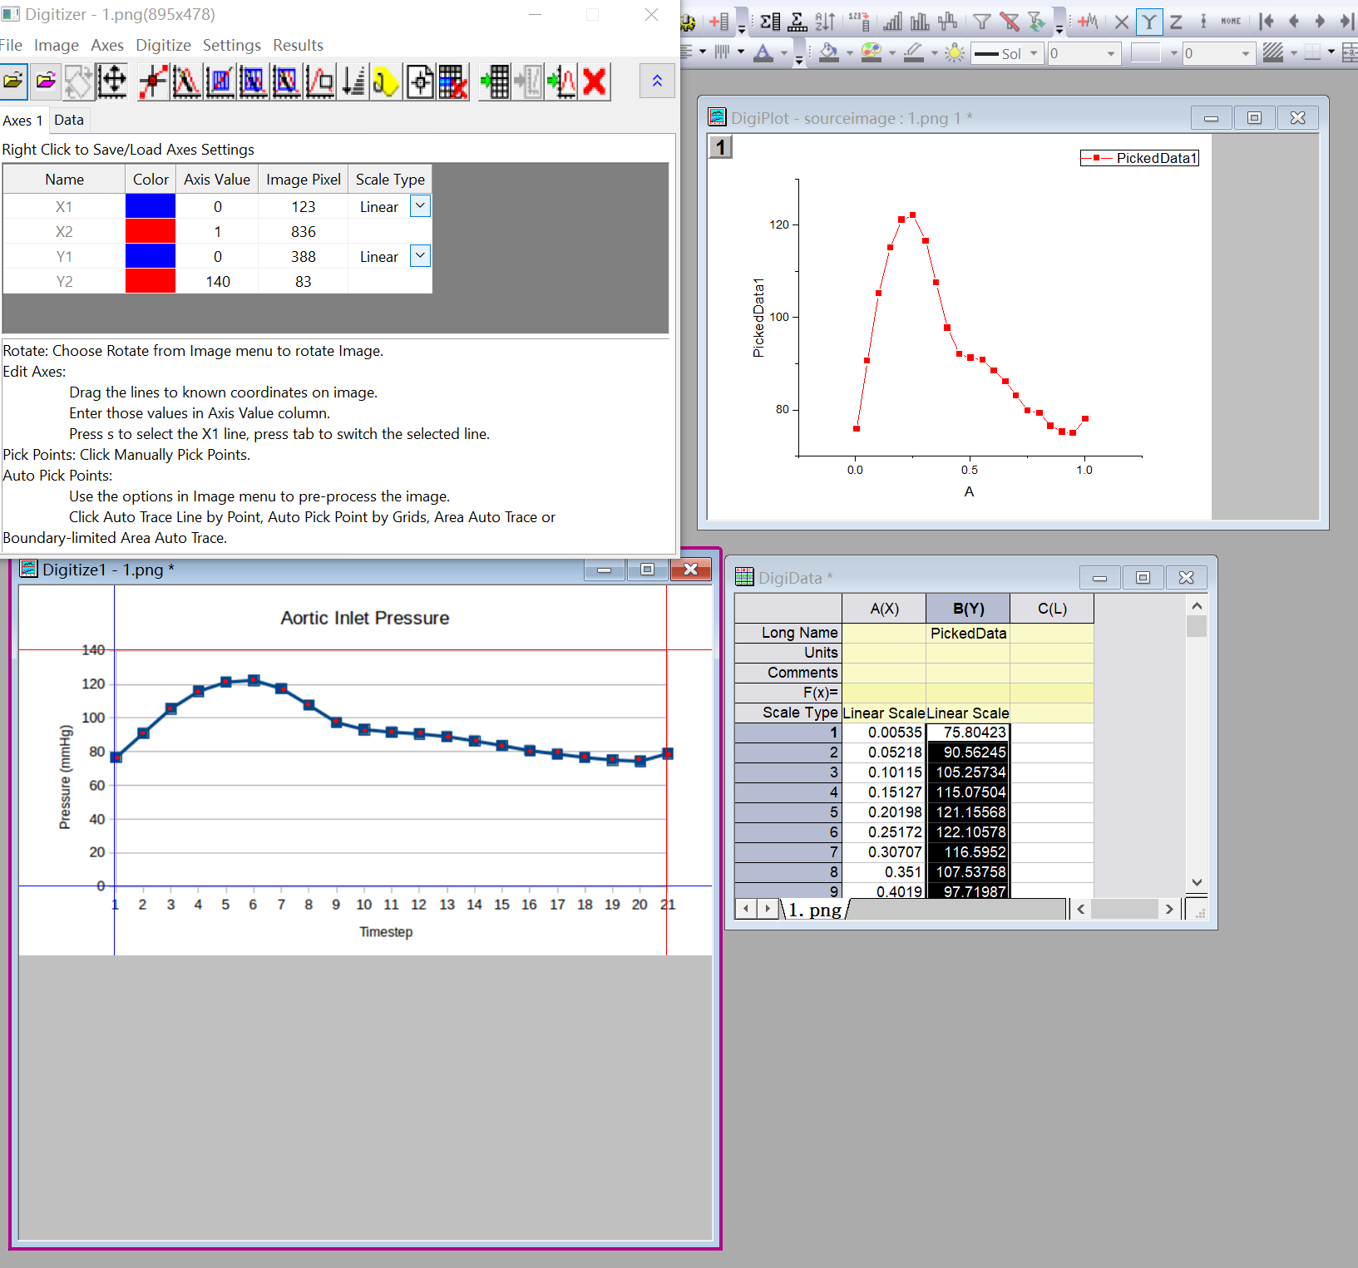Open the Y1 Scale Type Linear dropdown
This screenshot has width=1358, height=1268.
click(x=421, y=255)
